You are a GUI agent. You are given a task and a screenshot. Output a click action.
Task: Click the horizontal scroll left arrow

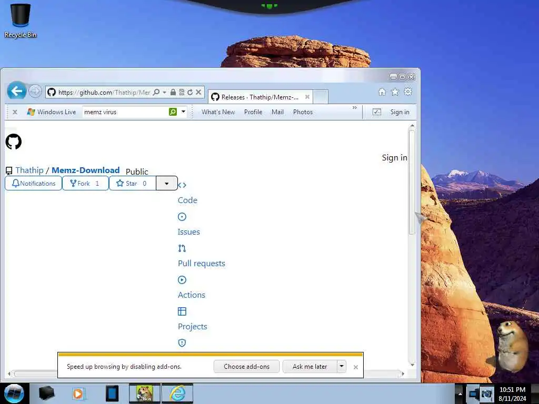coord(9,373)
